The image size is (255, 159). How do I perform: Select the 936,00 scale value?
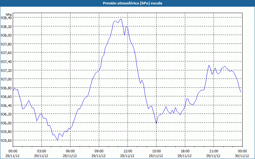(x=6, y=123)
